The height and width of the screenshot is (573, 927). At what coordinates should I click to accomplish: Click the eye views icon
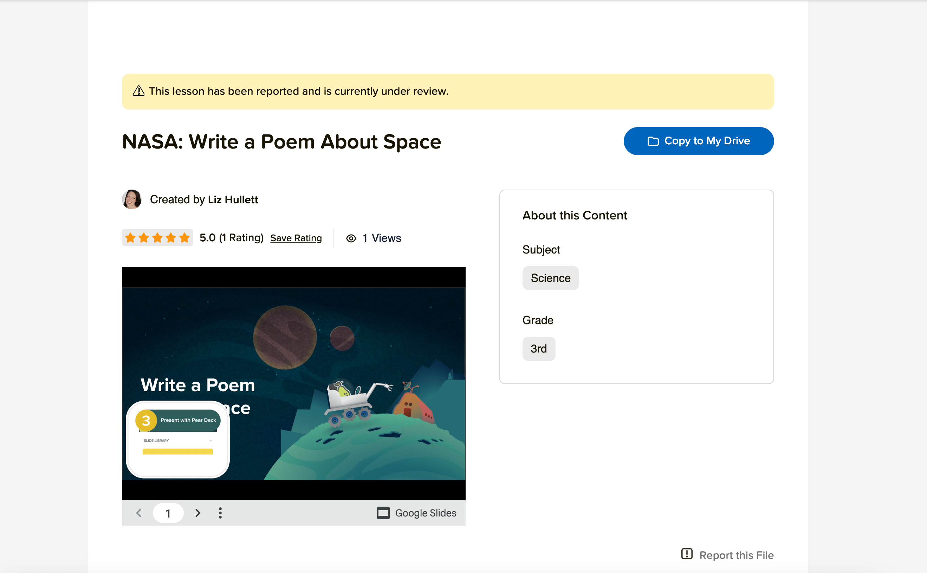coord(351,238)
